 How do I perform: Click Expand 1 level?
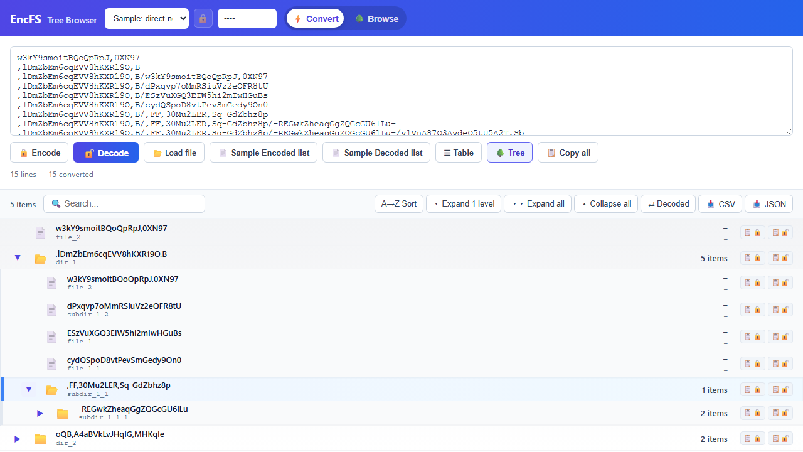click(464, 204)
